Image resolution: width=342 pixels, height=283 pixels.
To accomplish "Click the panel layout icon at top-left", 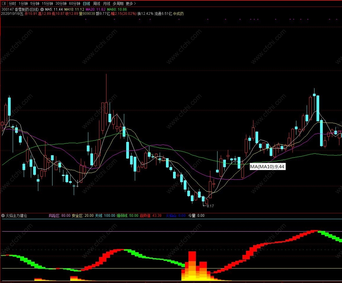I will [4, 4].
